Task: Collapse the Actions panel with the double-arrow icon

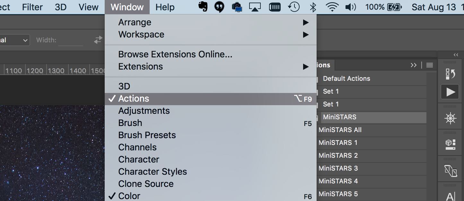Action: (x=414, y=65)
